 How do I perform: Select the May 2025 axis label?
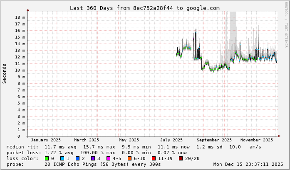click(x=129, y=140)
